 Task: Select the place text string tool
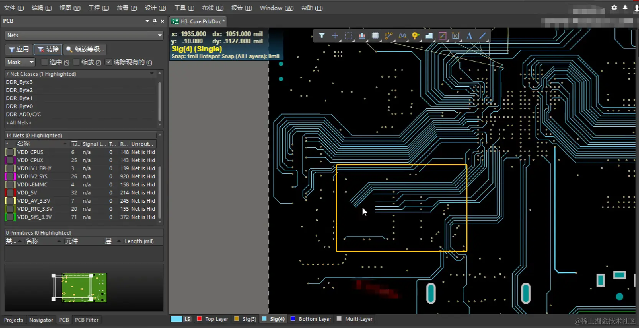click(x=469, y=36)
